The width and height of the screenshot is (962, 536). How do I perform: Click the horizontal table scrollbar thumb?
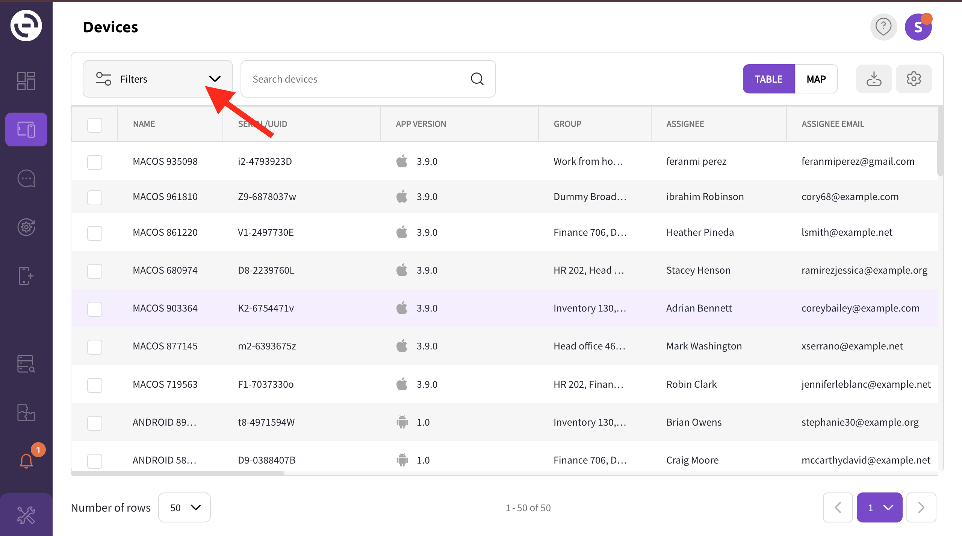177,473
